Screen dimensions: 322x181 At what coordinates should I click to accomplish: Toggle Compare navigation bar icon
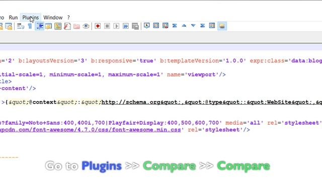click(x=222, y=26)
